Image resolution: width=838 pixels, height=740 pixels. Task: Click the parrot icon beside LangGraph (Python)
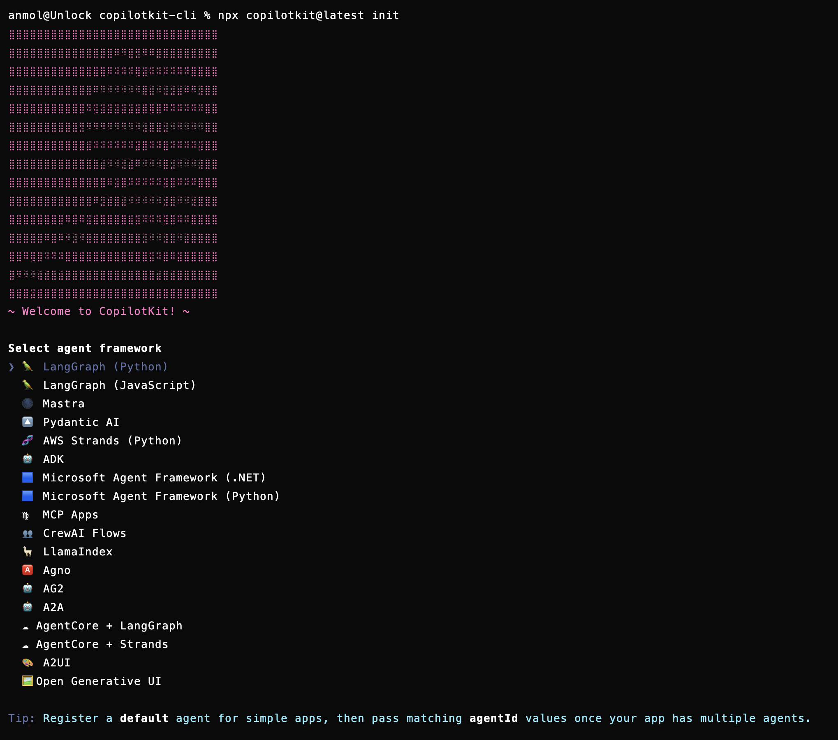click(x=28, y=366)
